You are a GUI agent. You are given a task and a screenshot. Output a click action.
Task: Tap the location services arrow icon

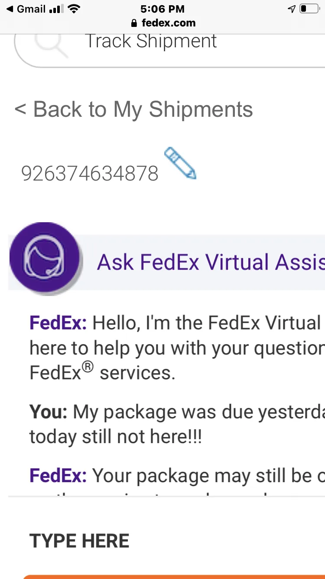tap(292, 9)
